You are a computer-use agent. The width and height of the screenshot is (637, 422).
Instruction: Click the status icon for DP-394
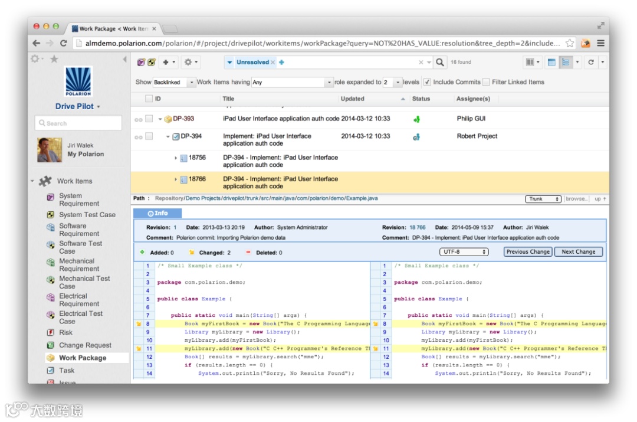416,137
